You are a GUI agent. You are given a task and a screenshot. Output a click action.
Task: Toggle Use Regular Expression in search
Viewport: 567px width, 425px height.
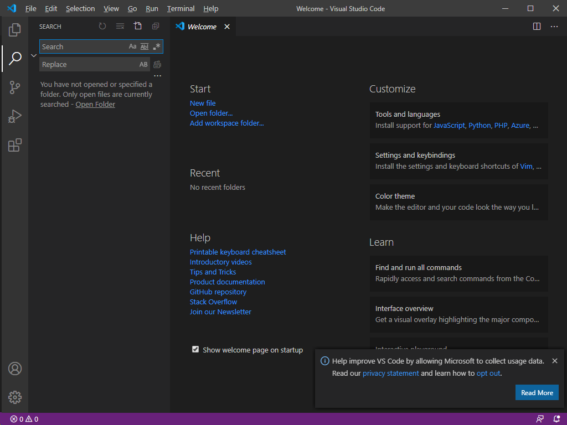pos(157,46)
